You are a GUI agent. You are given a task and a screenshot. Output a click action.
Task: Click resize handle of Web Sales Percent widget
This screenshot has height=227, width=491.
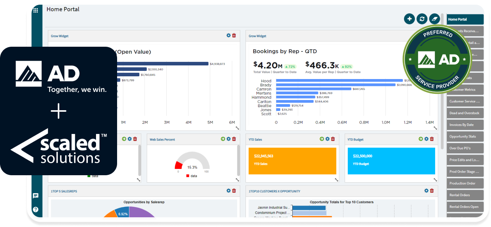[x=237, y=179]
